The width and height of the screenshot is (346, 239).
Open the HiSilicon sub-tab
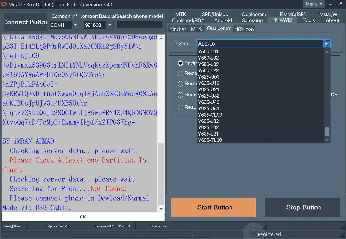point(244,29)
